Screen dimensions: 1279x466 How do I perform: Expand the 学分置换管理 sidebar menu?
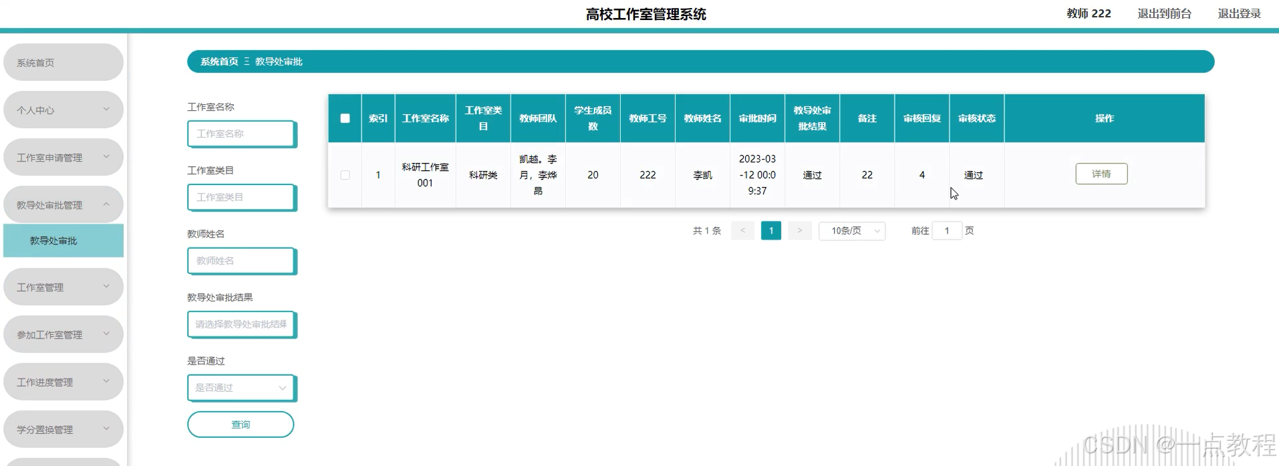[63, 429]
